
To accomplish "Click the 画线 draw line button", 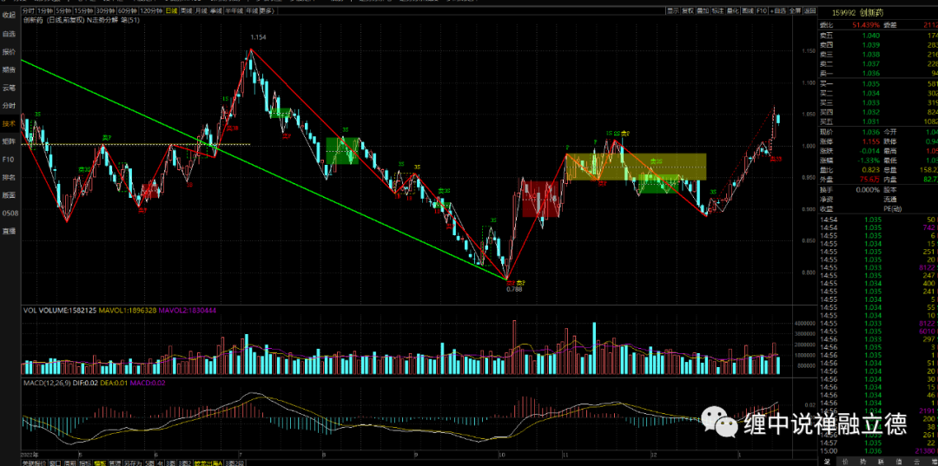I will [x=747, y=10].
